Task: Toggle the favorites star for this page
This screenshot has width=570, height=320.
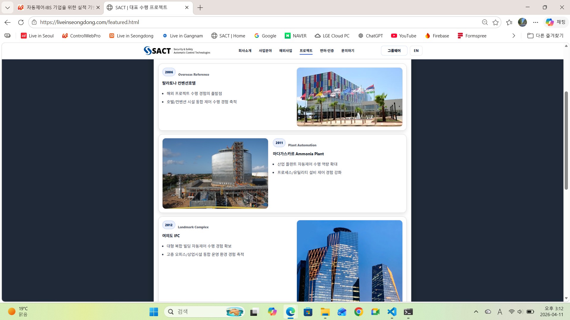Action: point(495,22)
